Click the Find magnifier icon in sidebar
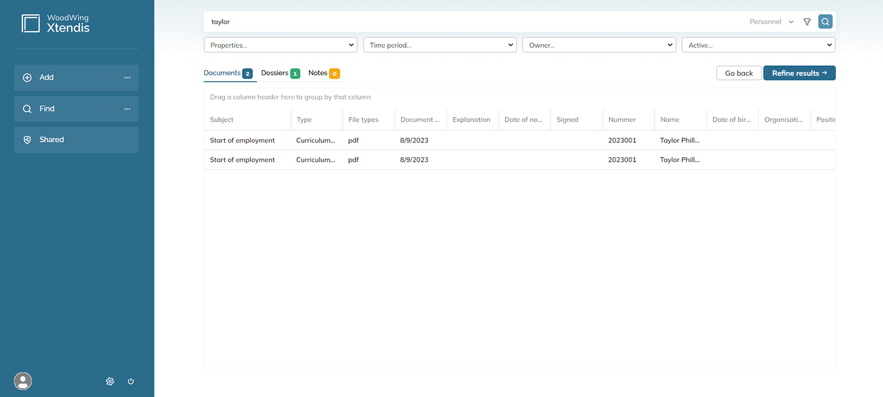 point(27,109)
